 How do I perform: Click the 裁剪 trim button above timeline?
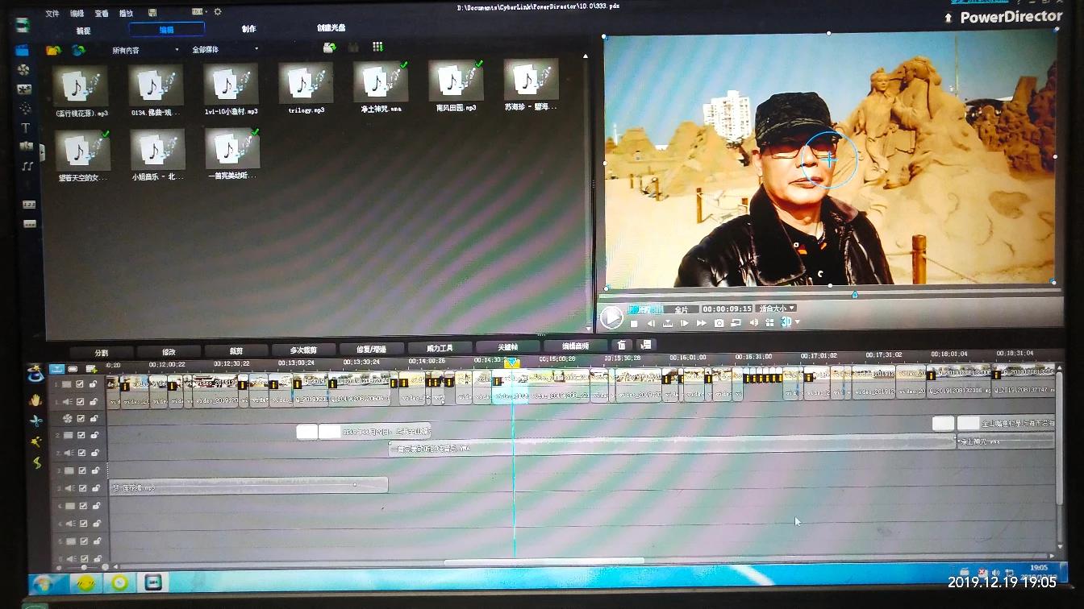point(236,351)
